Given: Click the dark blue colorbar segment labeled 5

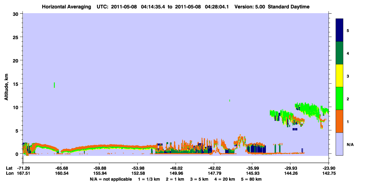Looking at the screenshot, I should 339,30.
